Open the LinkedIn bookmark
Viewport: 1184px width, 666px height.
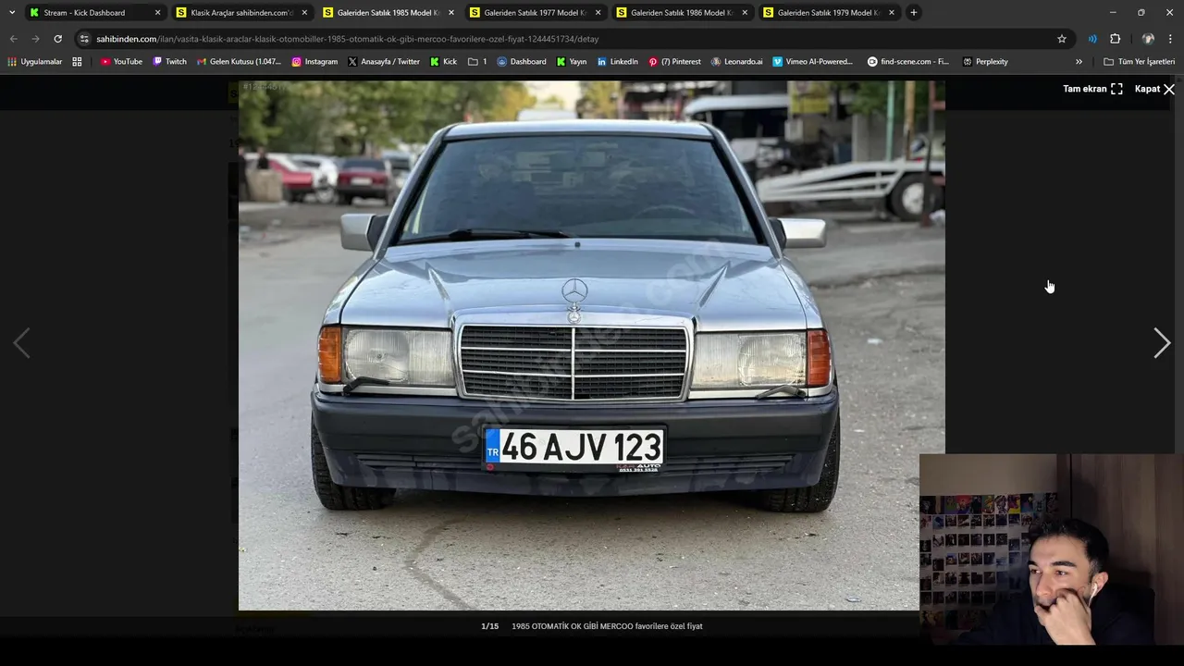617,62
